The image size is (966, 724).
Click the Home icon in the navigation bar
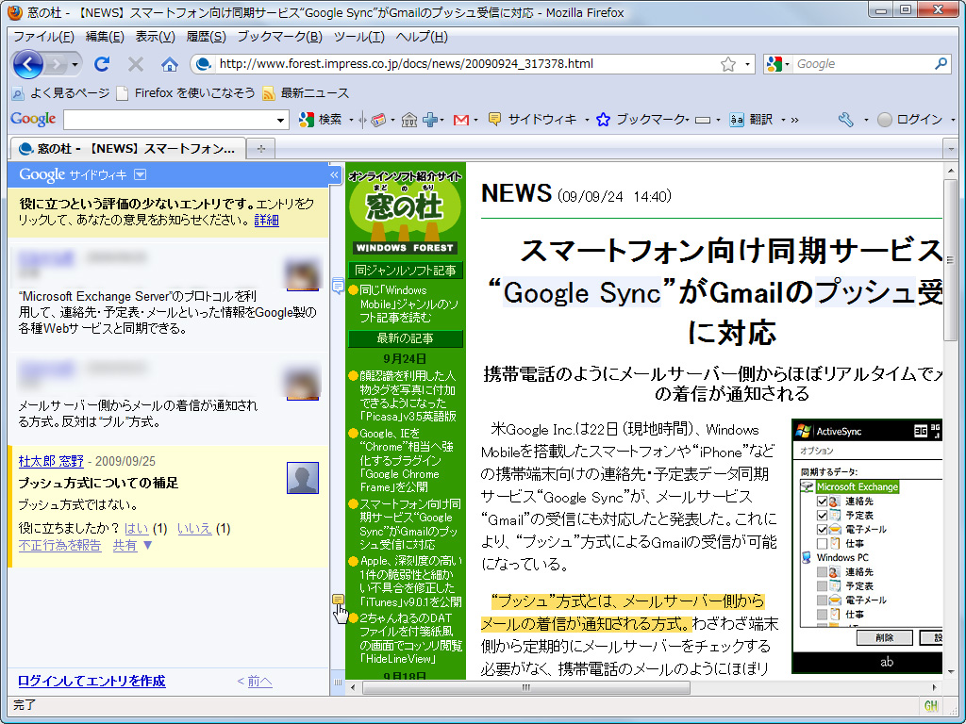pos(170,64)
